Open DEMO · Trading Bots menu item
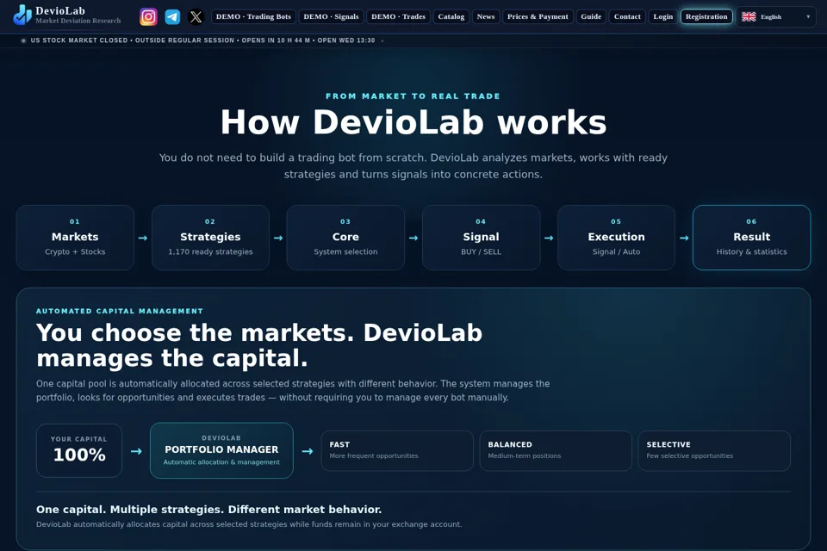The width and height of the screenshot is (827, 551). [x=253, y=17]
